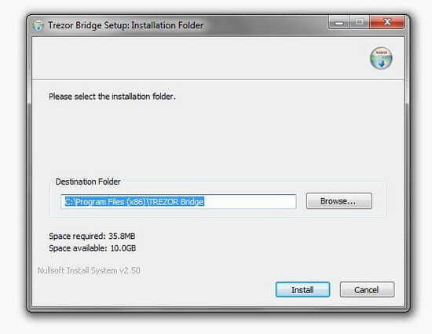
Task: Minimize the setup window
Action: (x=339, y=22)
